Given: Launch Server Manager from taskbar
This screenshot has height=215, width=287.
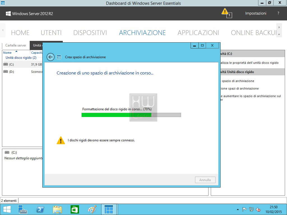Looking at the screenshot, I should tap(22, 209).
